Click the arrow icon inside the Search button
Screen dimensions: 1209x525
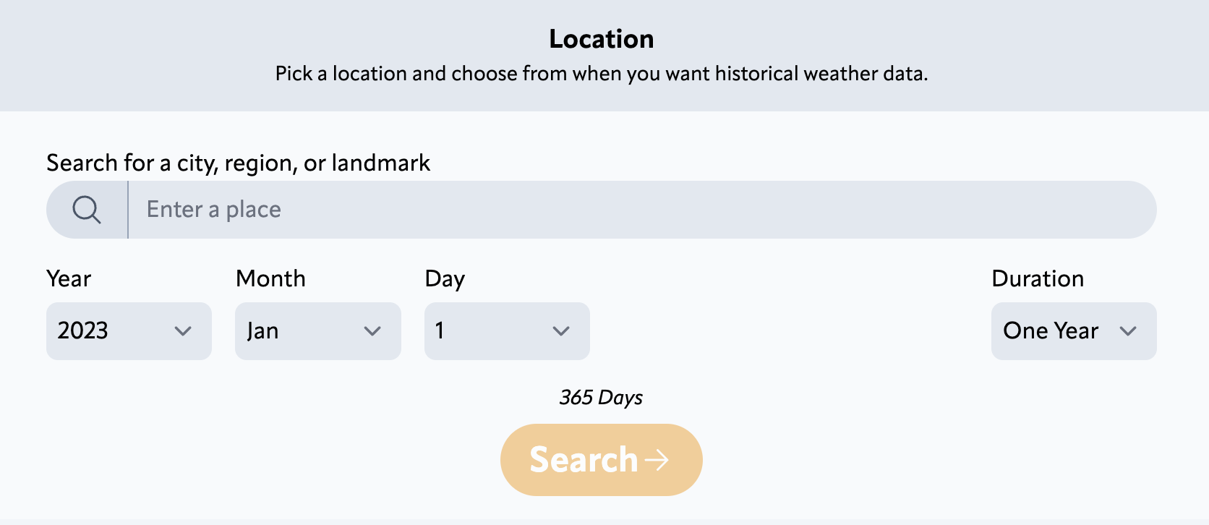pyautogui.click(x=657, y=459)
